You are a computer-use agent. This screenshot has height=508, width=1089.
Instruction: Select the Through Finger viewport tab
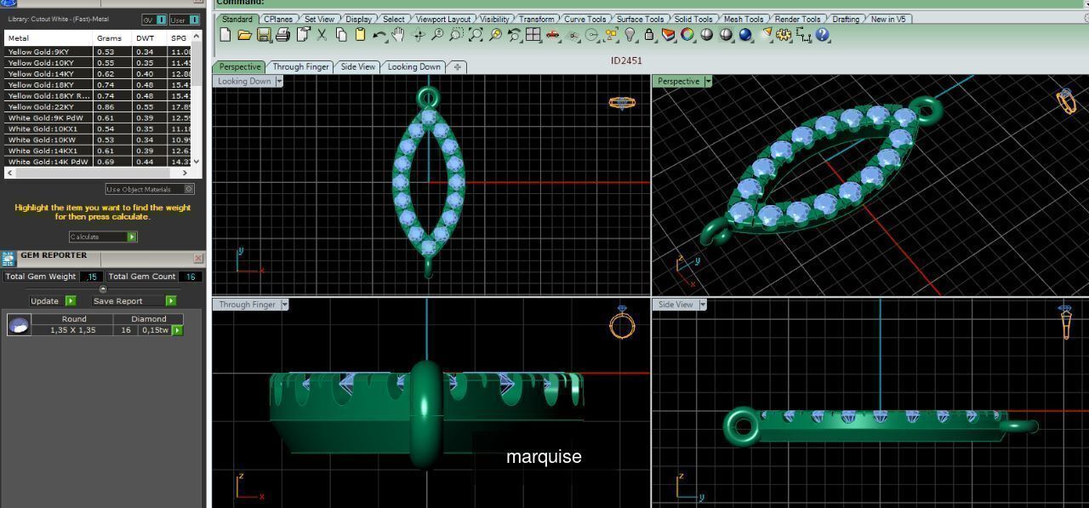[300, 66]
